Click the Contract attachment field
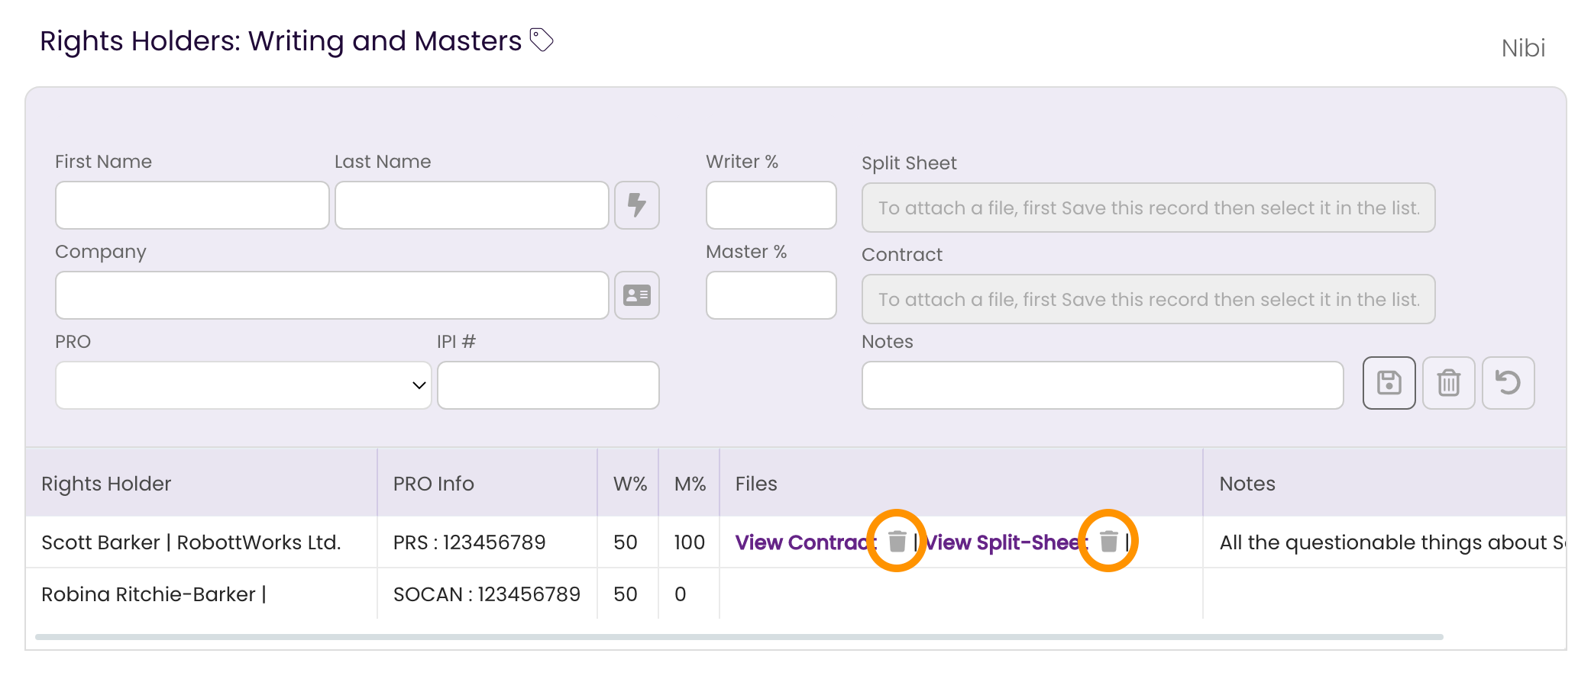This screenshot has height=679, width=1591. pyautogui.click(x=1149, y=299)
